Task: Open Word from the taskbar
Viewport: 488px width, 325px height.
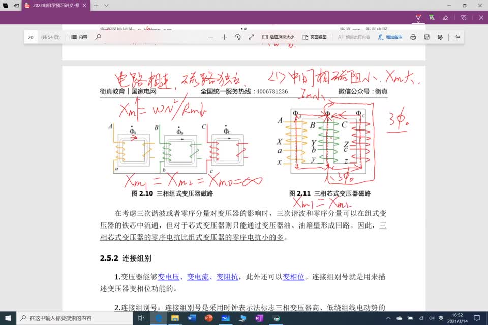Action: point(192,318)
